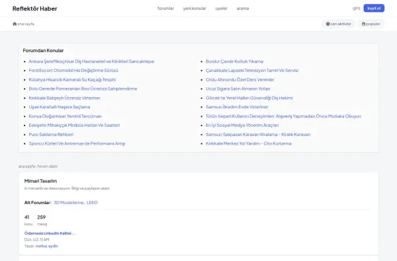Screen dimensions: 397x261
Task: Open Konya Doğanhisar Yeminli Tercüman topic
Action: (x=65, y=116)
